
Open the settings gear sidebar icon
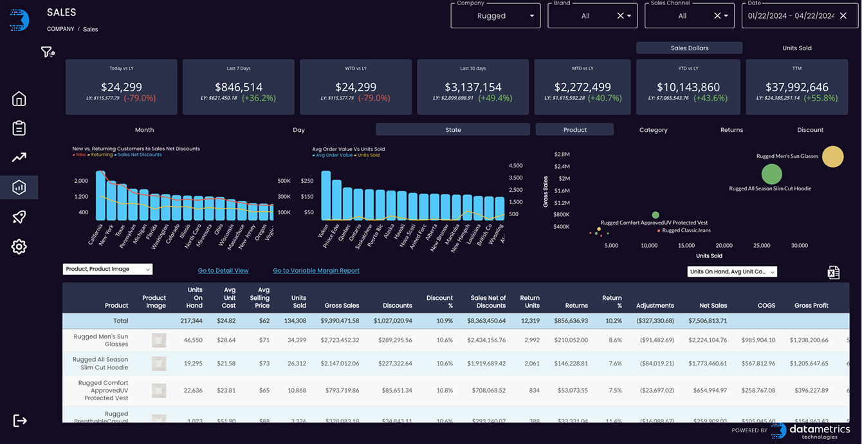pos(19,246)
